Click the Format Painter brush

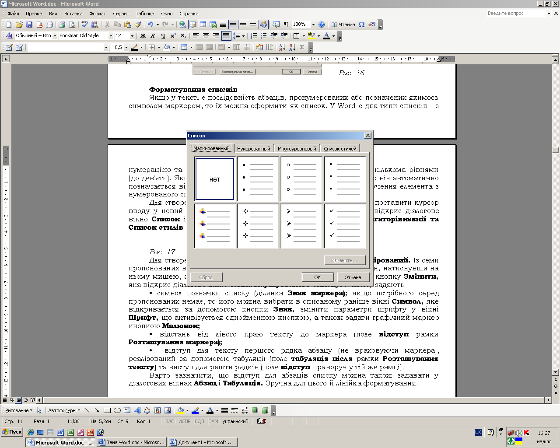tap(138, 24)
